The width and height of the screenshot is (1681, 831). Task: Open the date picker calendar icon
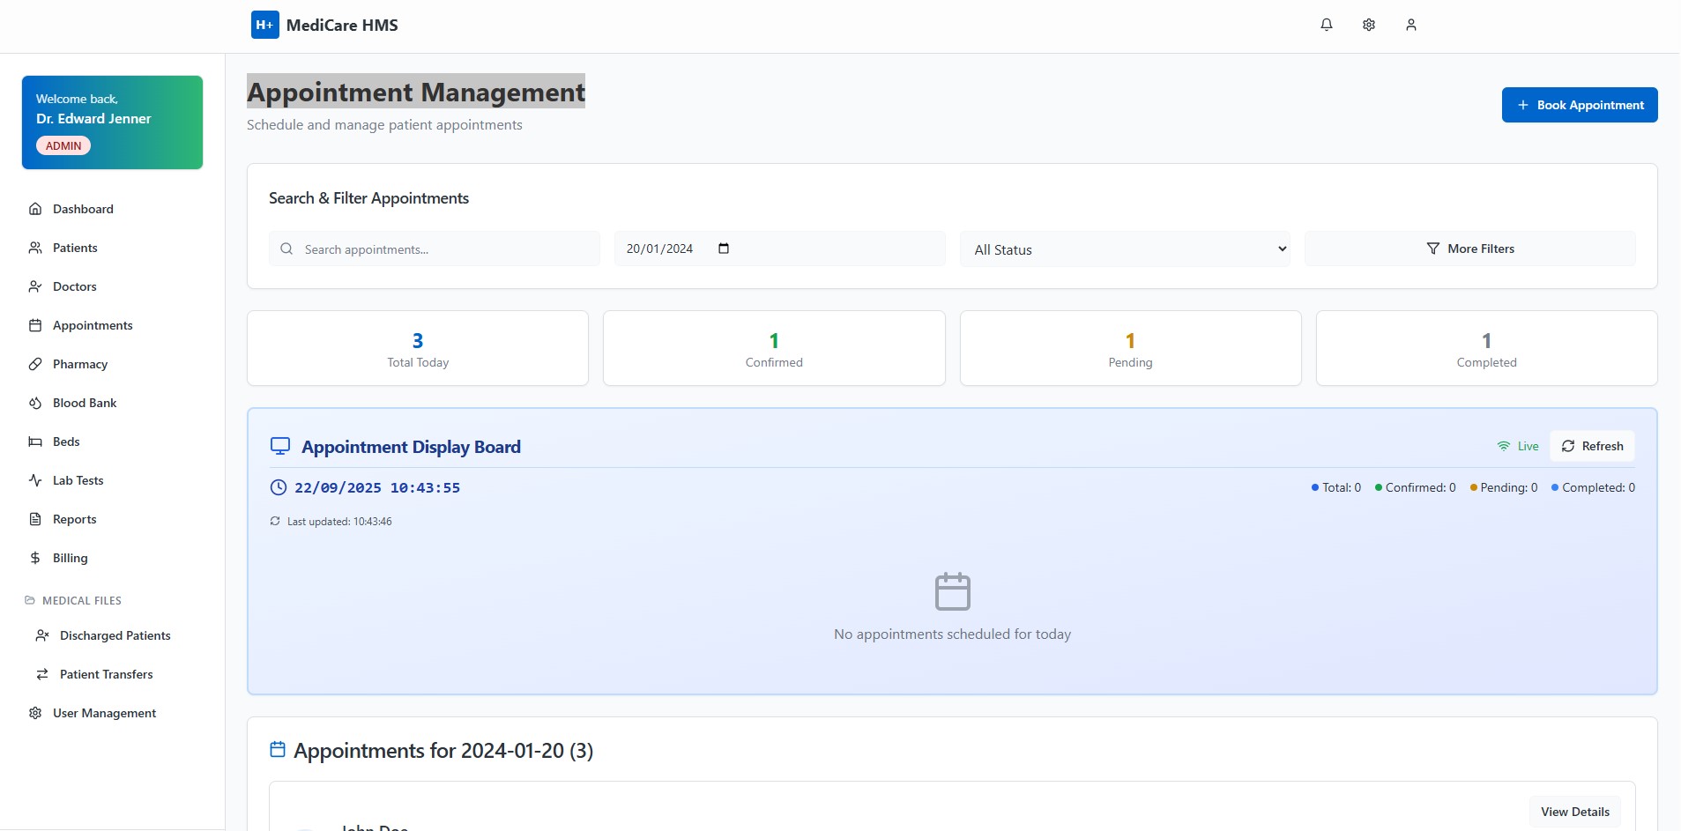click(x=724, y=249)
